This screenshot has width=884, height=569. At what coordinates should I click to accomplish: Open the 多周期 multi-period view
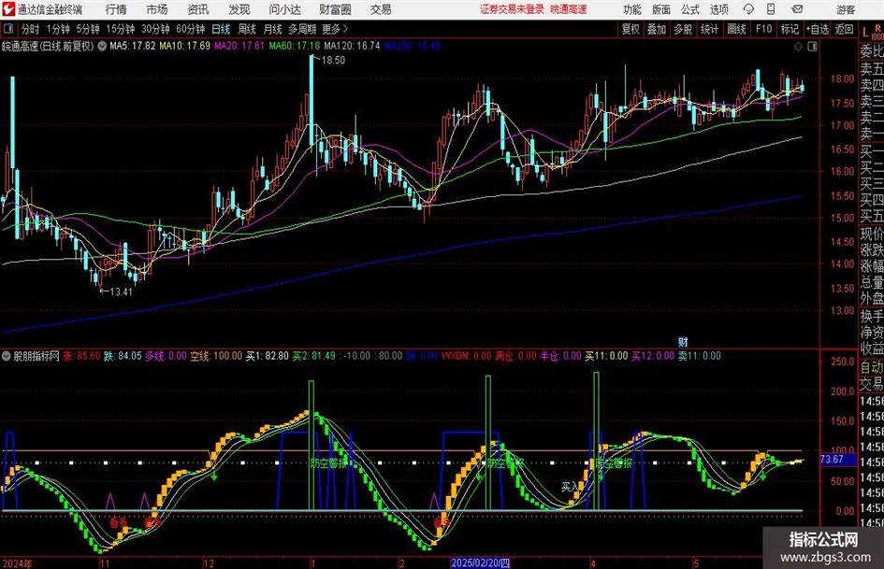[x=302, y=29]
